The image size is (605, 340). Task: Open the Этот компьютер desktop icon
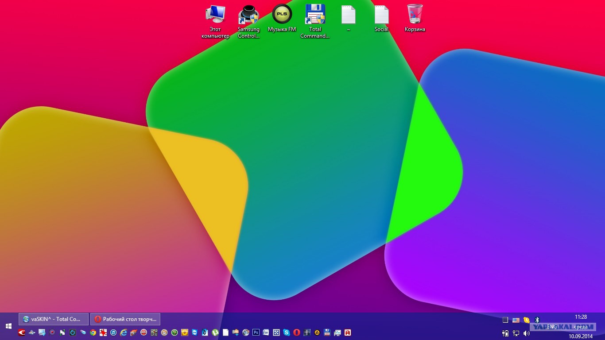pos(216,21)
